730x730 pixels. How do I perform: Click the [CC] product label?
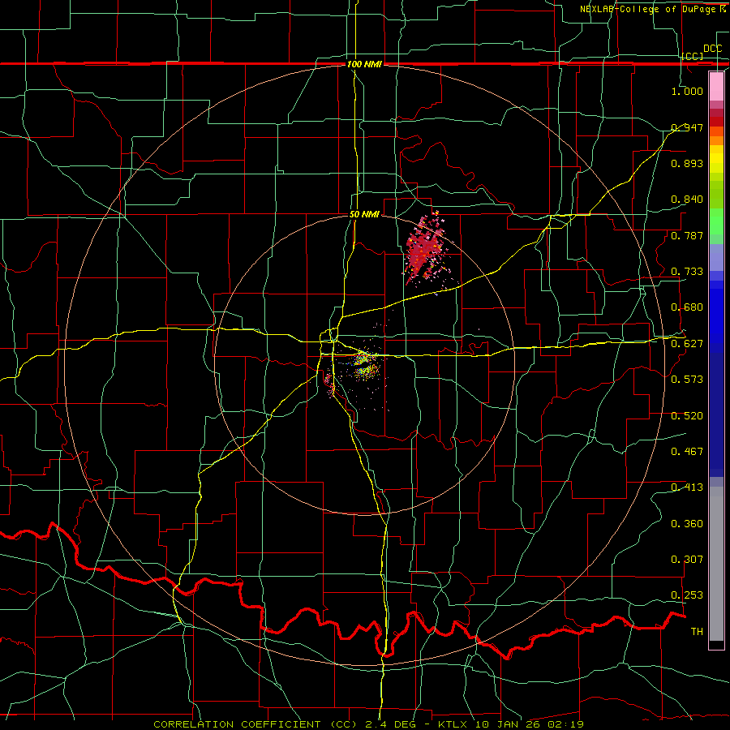click(693, 56)
